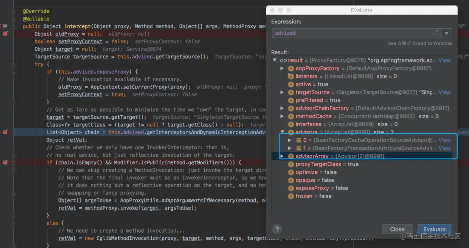Click the View link on the targetSource row
469x248 pixels.
click(445, 92)
